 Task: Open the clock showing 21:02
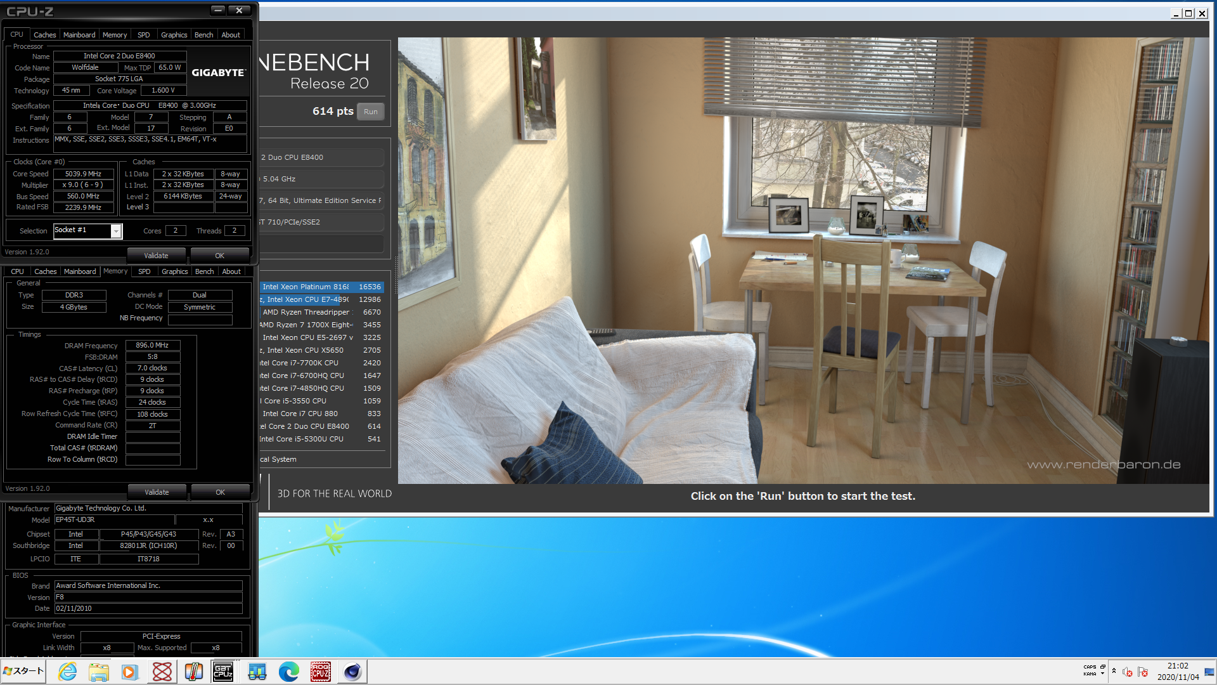[x=1178, y=671]
